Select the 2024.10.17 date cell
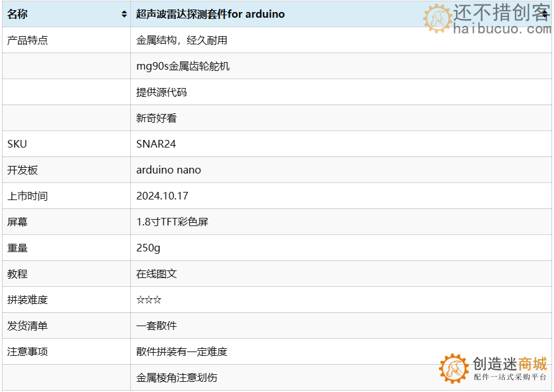 coord(163,196)
